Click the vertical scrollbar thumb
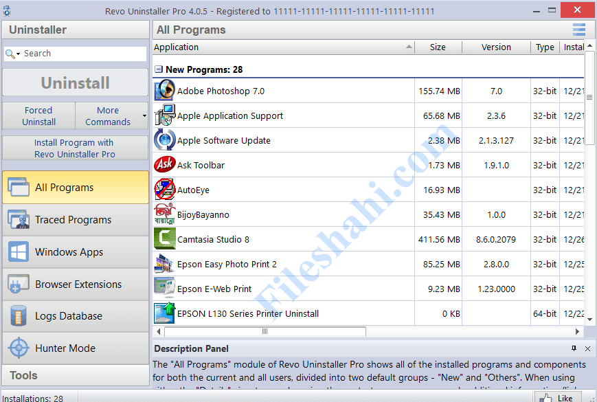The image size is (597, 402). click(x=589, y=98)
